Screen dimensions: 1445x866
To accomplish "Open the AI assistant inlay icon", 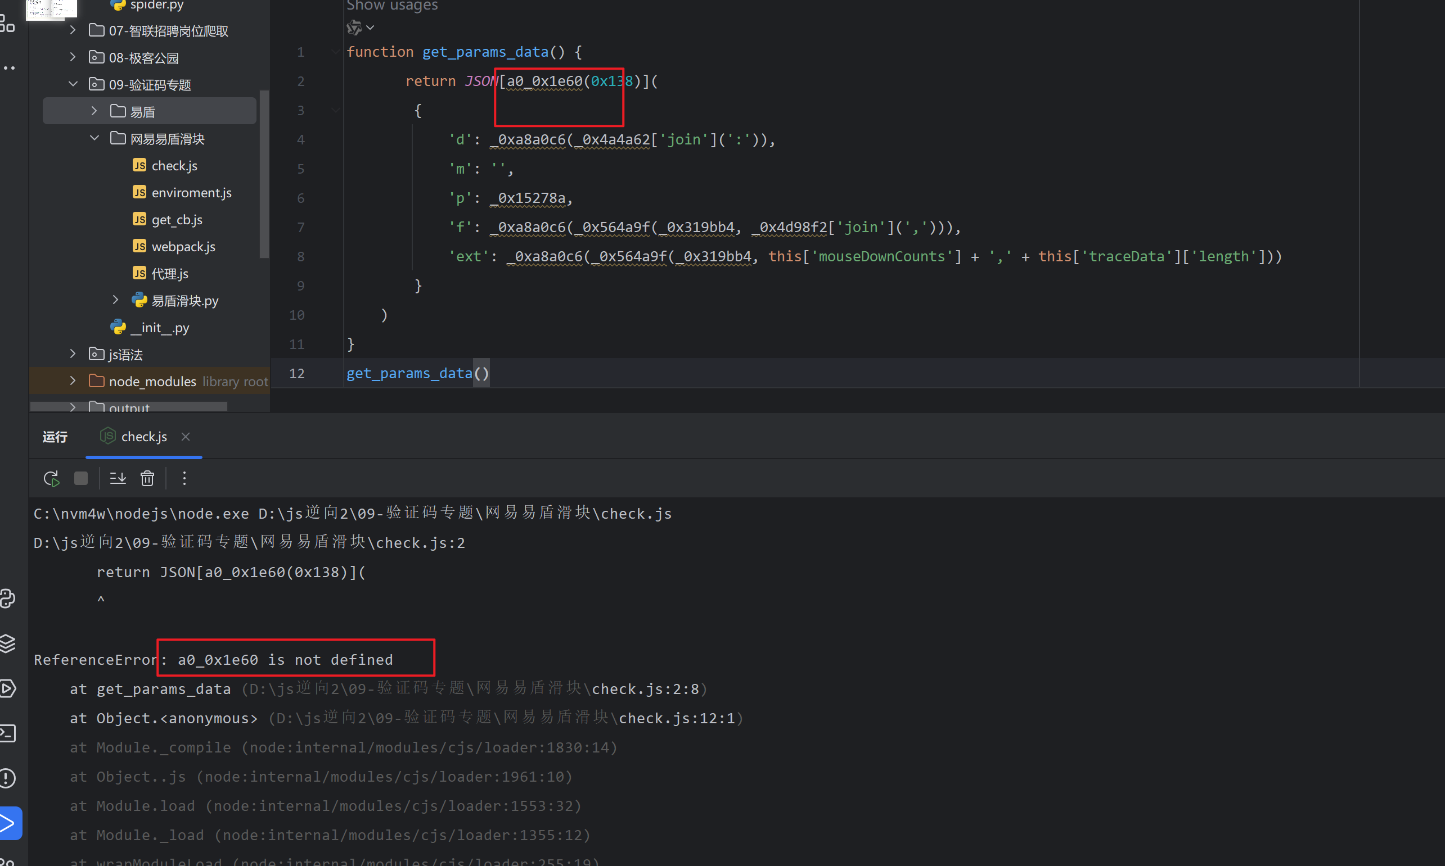I will [x=354, y=28].
